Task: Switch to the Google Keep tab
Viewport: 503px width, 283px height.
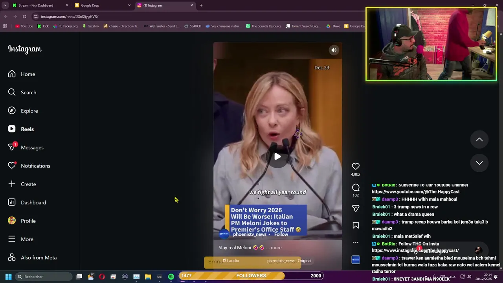Action: [102, 6]
